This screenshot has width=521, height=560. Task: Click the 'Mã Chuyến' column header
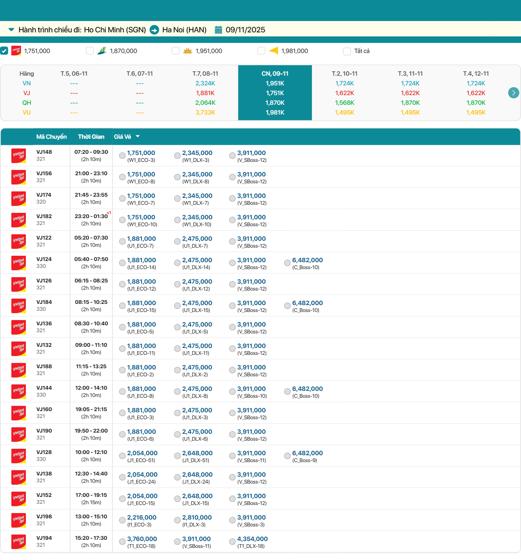(x=51, y=137)
